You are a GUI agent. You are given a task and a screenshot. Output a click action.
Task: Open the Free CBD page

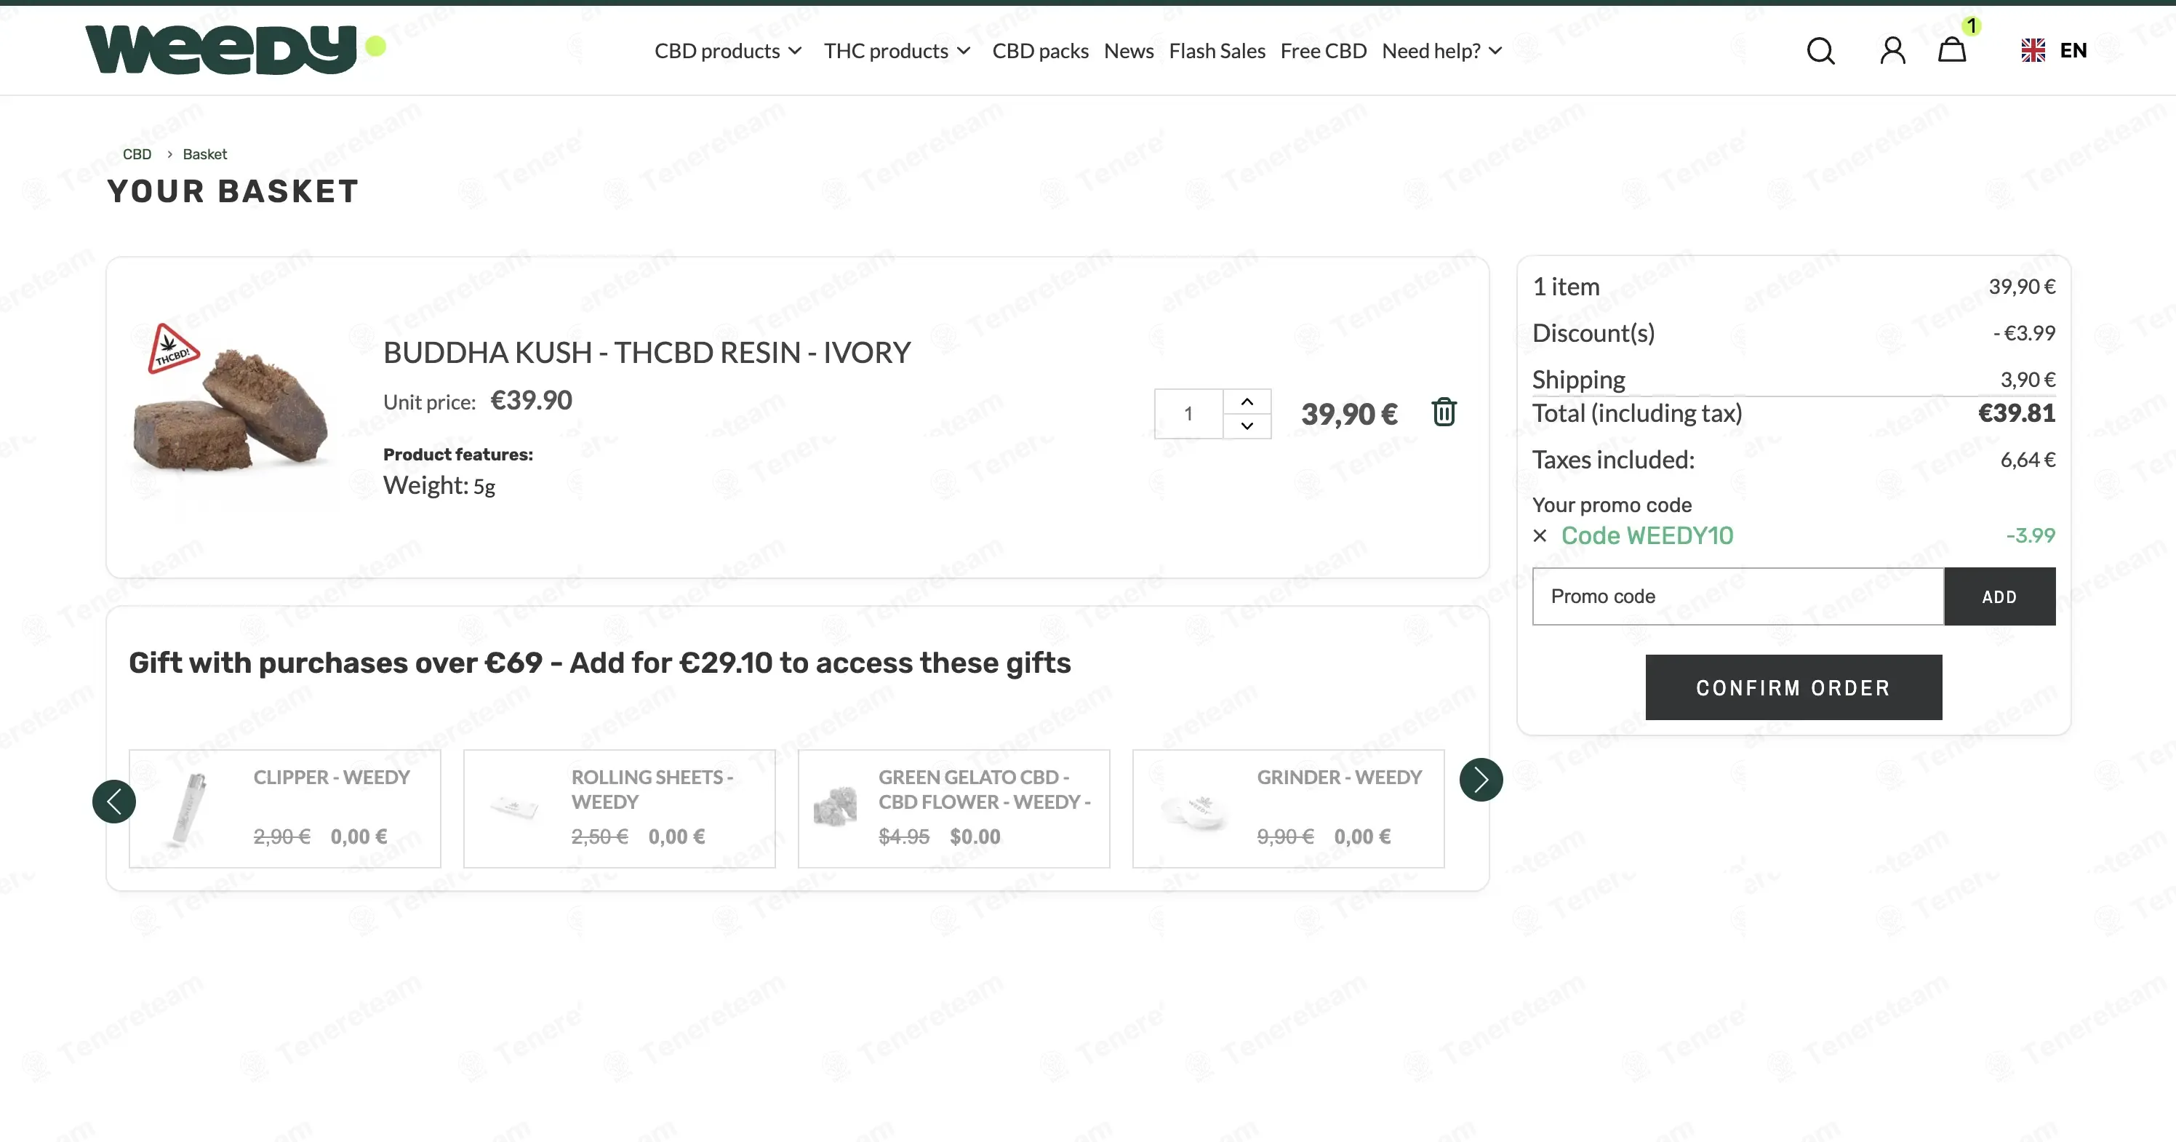[1323, 51]
